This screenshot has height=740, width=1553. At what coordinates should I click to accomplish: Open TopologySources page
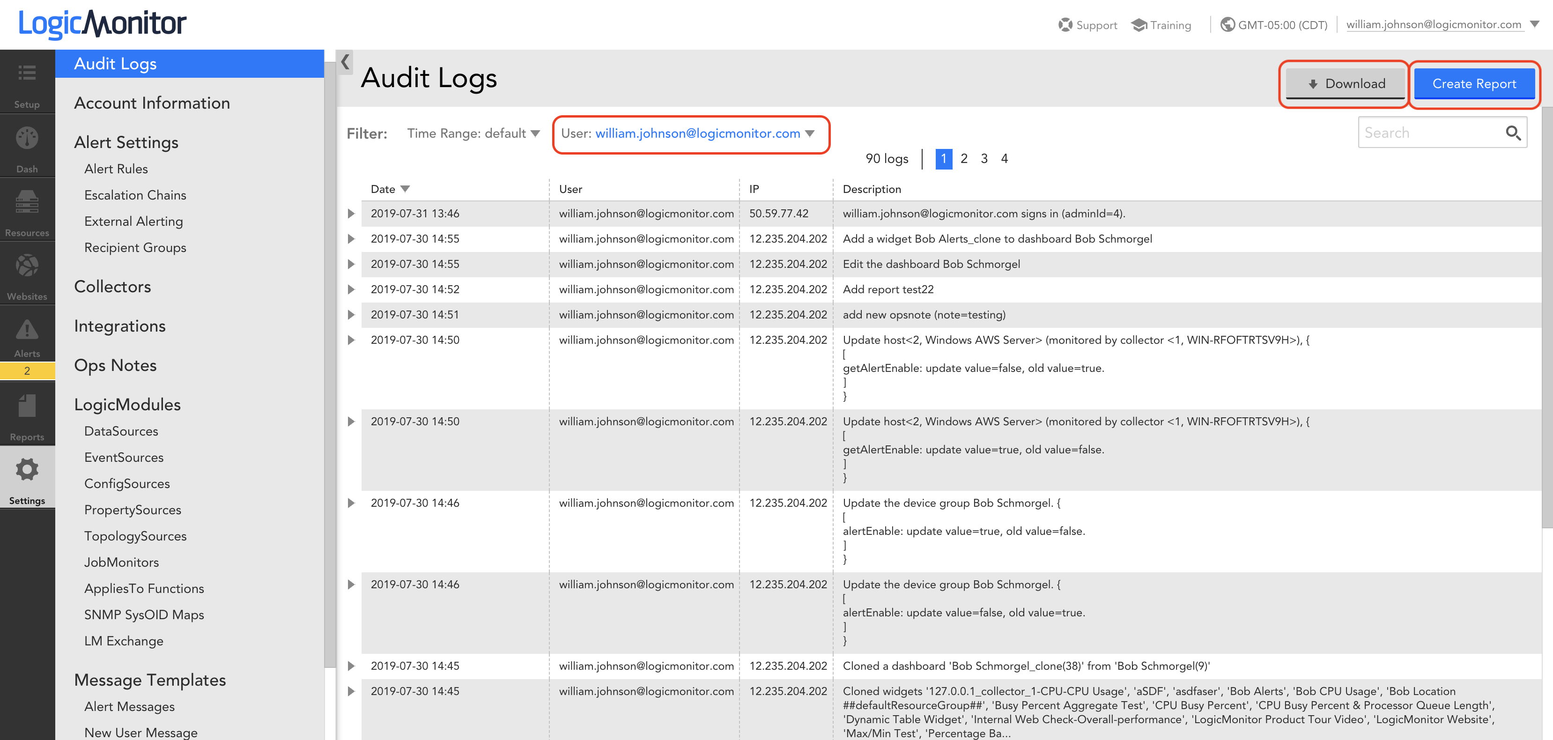click(x=135, y=536)
